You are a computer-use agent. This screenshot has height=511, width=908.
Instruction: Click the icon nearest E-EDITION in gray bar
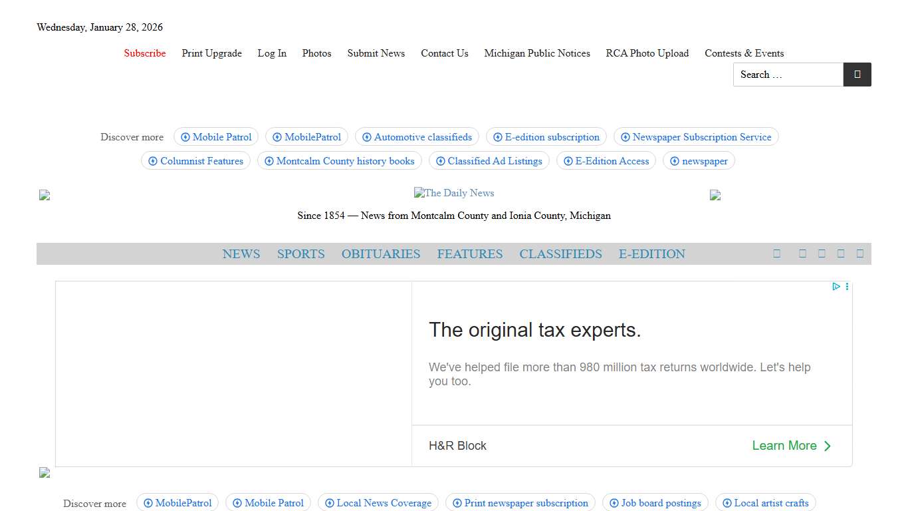tap(776, 254)
